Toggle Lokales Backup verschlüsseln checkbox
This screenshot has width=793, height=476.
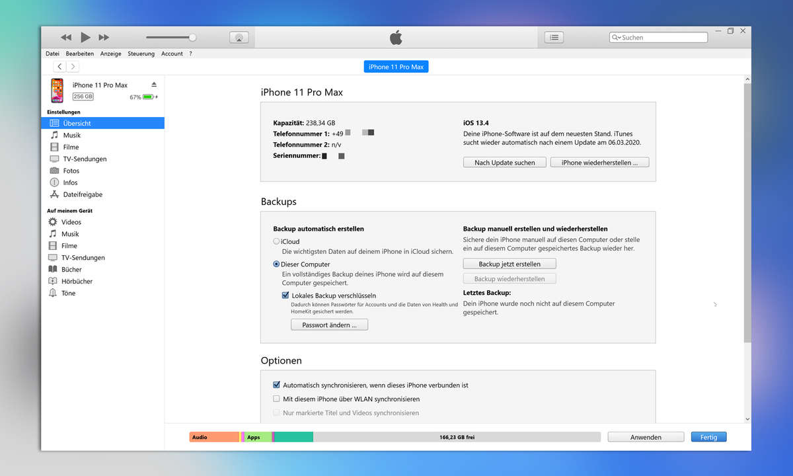click(285, 296)
